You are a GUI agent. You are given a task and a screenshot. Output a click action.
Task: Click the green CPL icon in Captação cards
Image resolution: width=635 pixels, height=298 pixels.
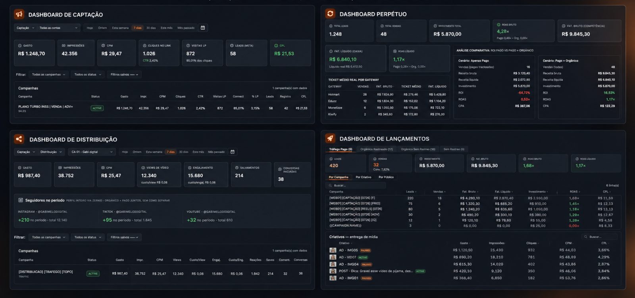coord(276,46)
